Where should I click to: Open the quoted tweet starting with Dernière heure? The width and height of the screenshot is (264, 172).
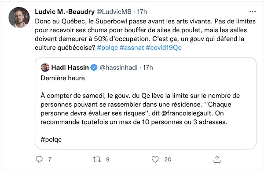click(x=146, y=103)
